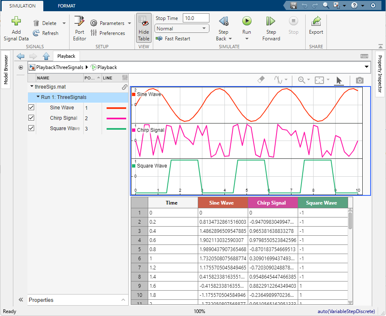Select the eraser tool above the plot
Screen dimensions: 386x316
coord(261,80)
